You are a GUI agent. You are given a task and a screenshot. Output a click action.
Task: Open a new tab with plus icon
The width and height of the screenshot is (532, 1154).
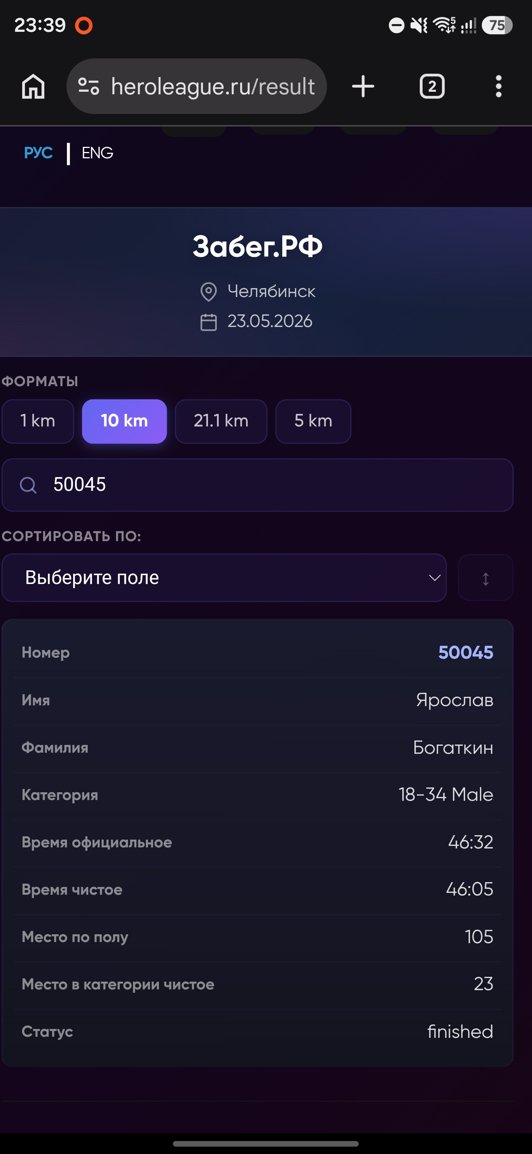pos(363,86)
